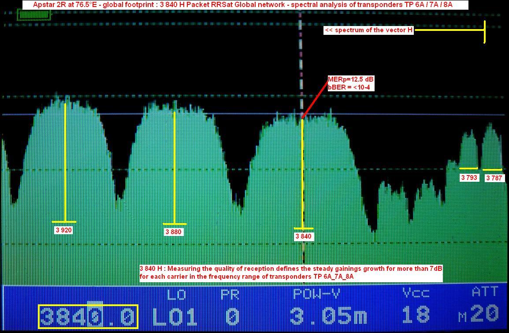Click the red 3 840 H description note
509x333 pixels.
(x=291, y=272)
